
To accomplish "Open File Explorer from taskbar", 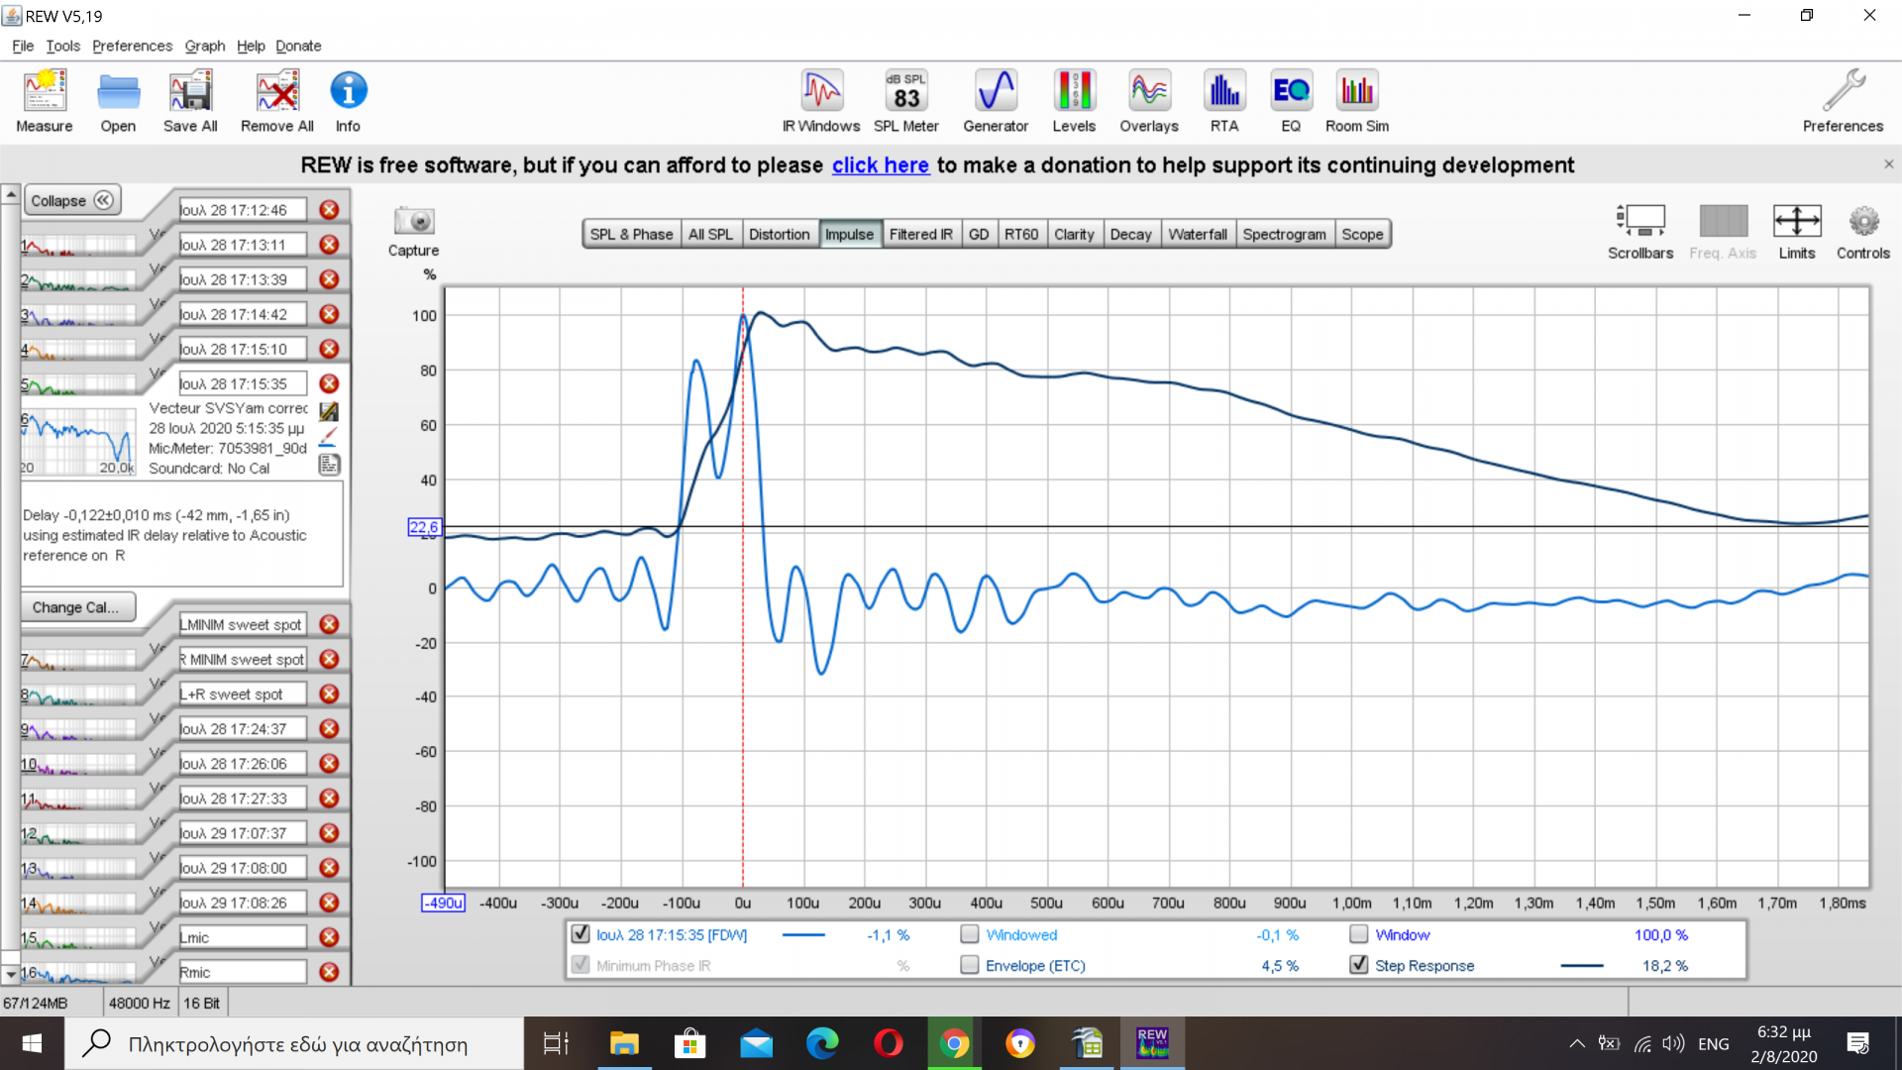I will (624, 1043).
